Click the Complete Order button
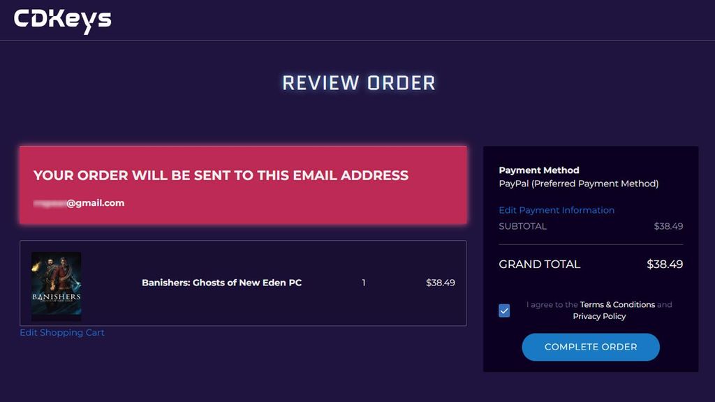The image size is (715, 402). tap(591, 347)
